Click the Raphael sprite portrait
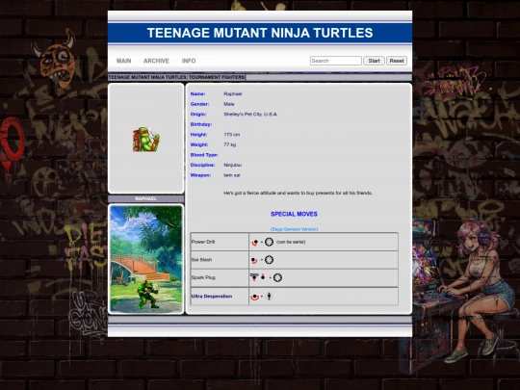 [x=146, y=139]
